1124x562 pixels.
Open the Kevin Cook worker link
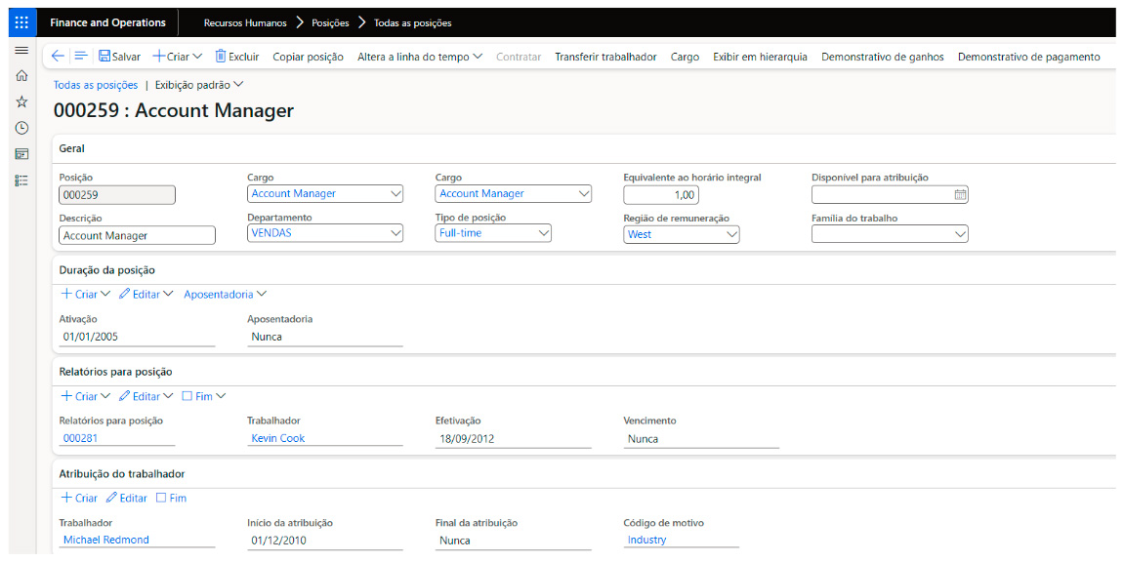point(278,439)
